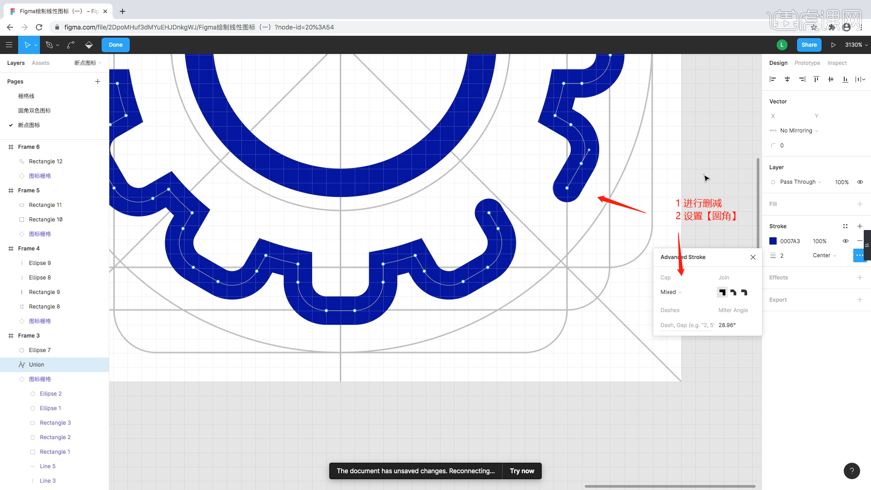Screen dimensions: 871x490
Task: Select the Pen tool
Action: 49,45
